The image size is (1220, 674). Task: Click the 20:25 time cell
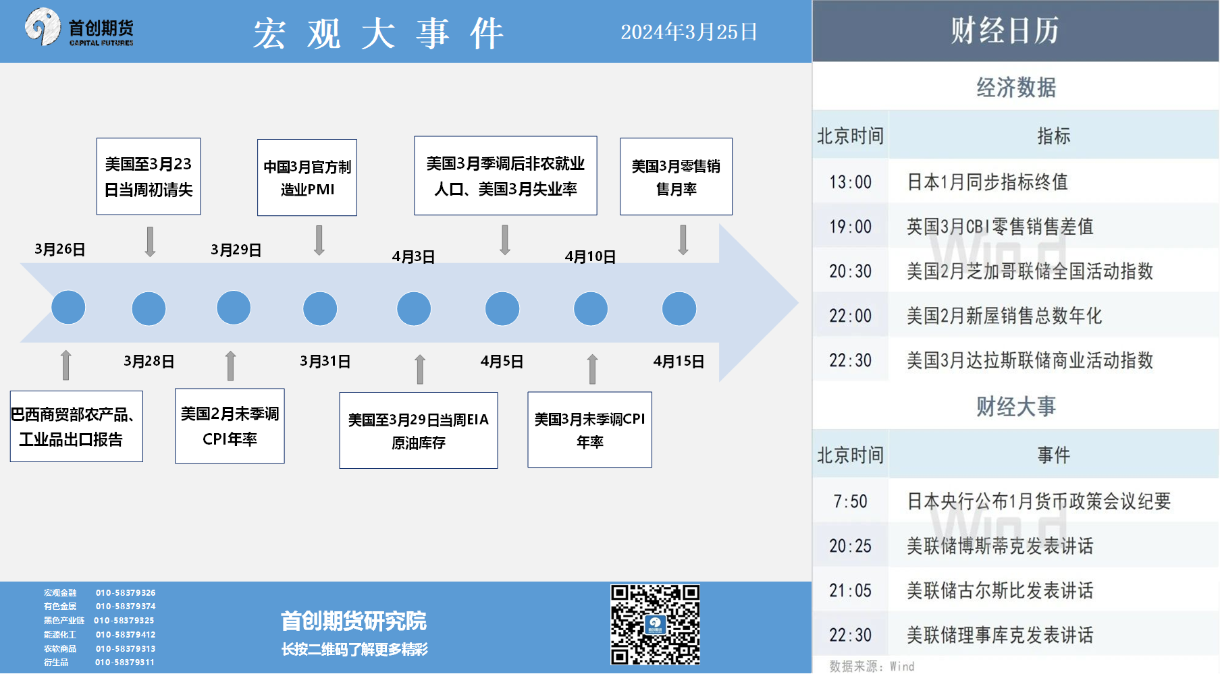(851, 545)
